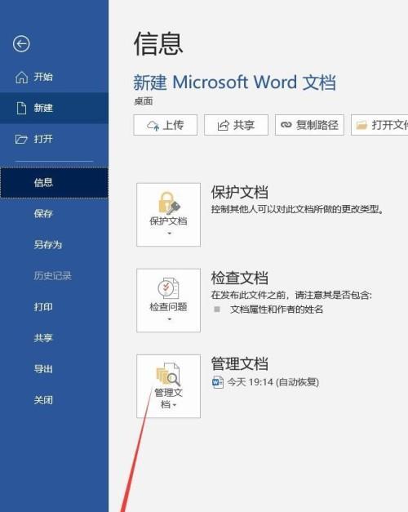Click the 保护文档 section heading
The width and height of the screenshot is (408, 512).
click(x=240, y=193)
